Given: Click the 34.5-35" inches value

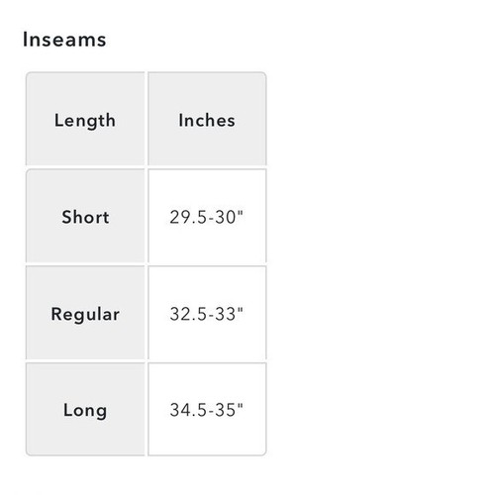Looking at the screenshot, I should (x=206, y=410).
